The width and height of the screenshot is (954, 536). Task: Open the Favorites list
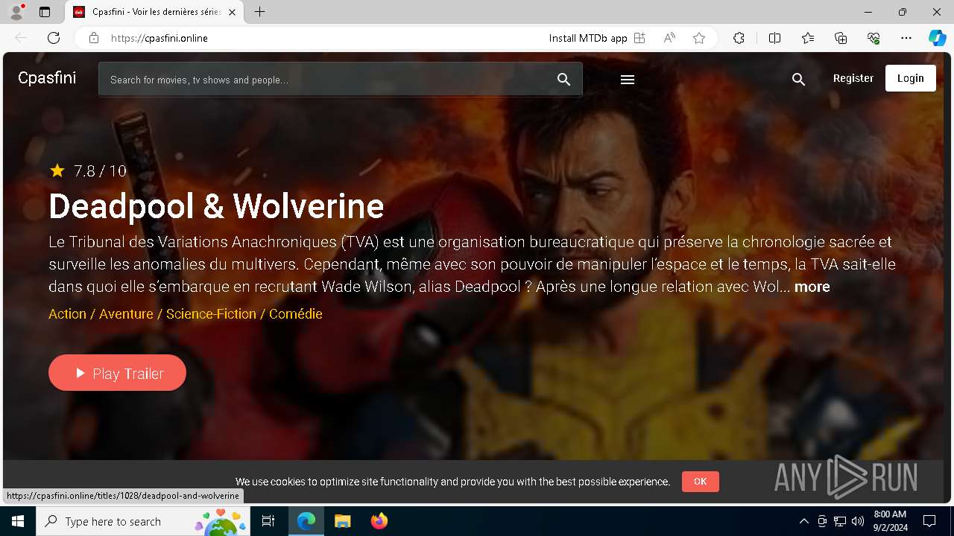[808, 38]
